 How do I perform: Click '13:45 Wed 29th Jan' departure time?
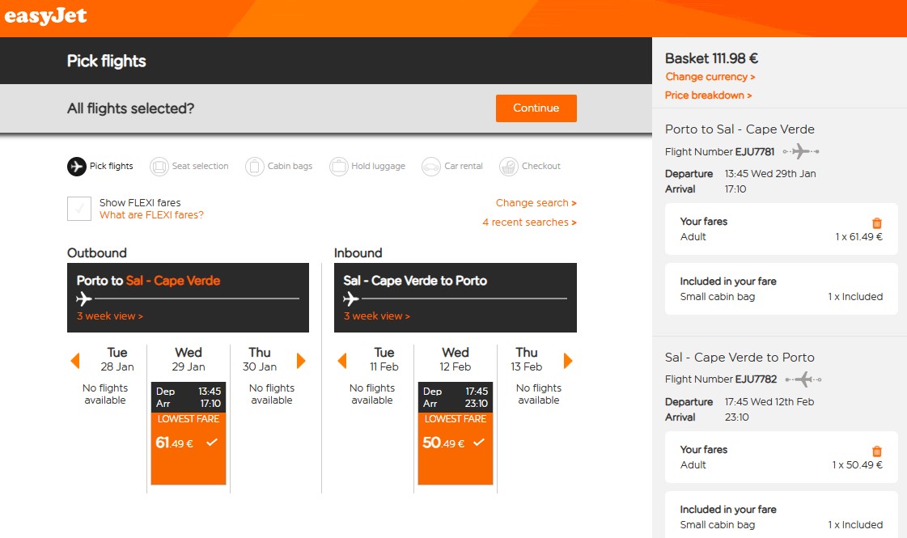[x=770, y=174]
